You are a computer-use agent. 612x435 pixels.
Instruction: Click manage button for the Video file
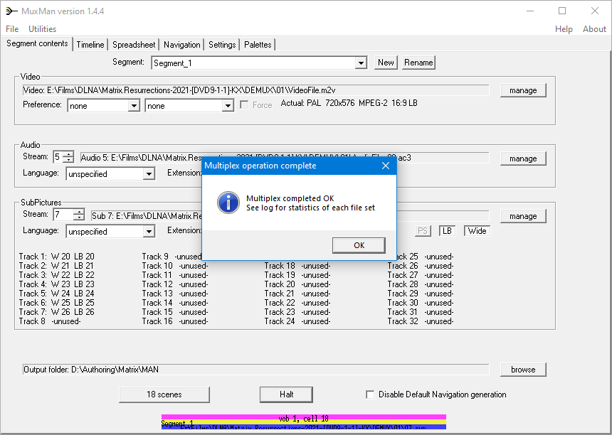523,90
